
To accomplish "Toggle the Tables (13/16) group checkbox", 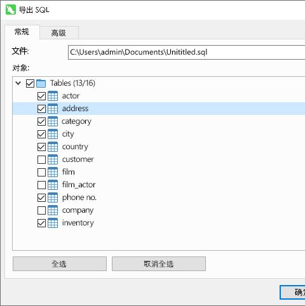I will (30, 83).
